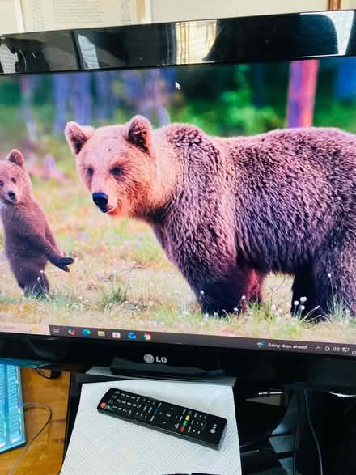This screenshot has height=475, width=356.
Task: Open the 'Rainy days ahead' weather widget
Action: point(282,346)
